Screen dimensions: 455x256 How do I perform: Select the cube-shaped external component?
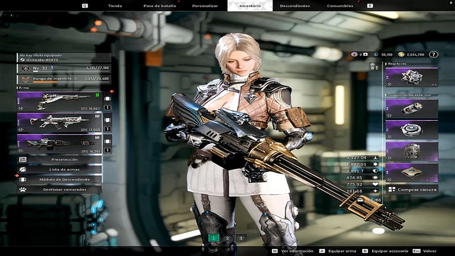click(x=412, y=151)
